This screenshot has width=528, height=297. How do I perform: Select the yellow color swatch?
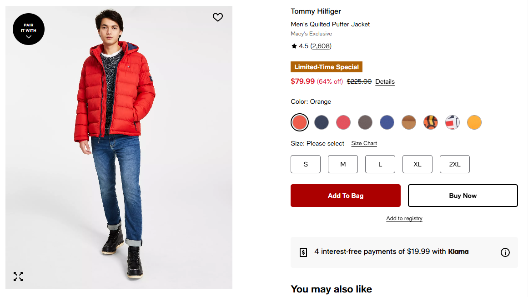(x=474, y=122)
